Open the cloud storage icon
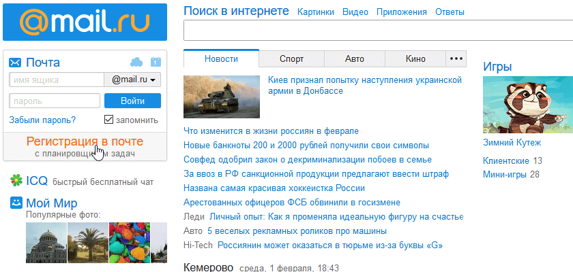 click(136, 63)
